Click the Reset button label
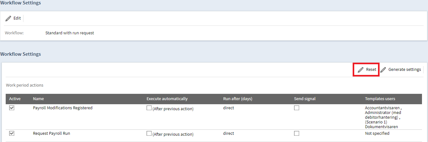 tap(371, 70)
